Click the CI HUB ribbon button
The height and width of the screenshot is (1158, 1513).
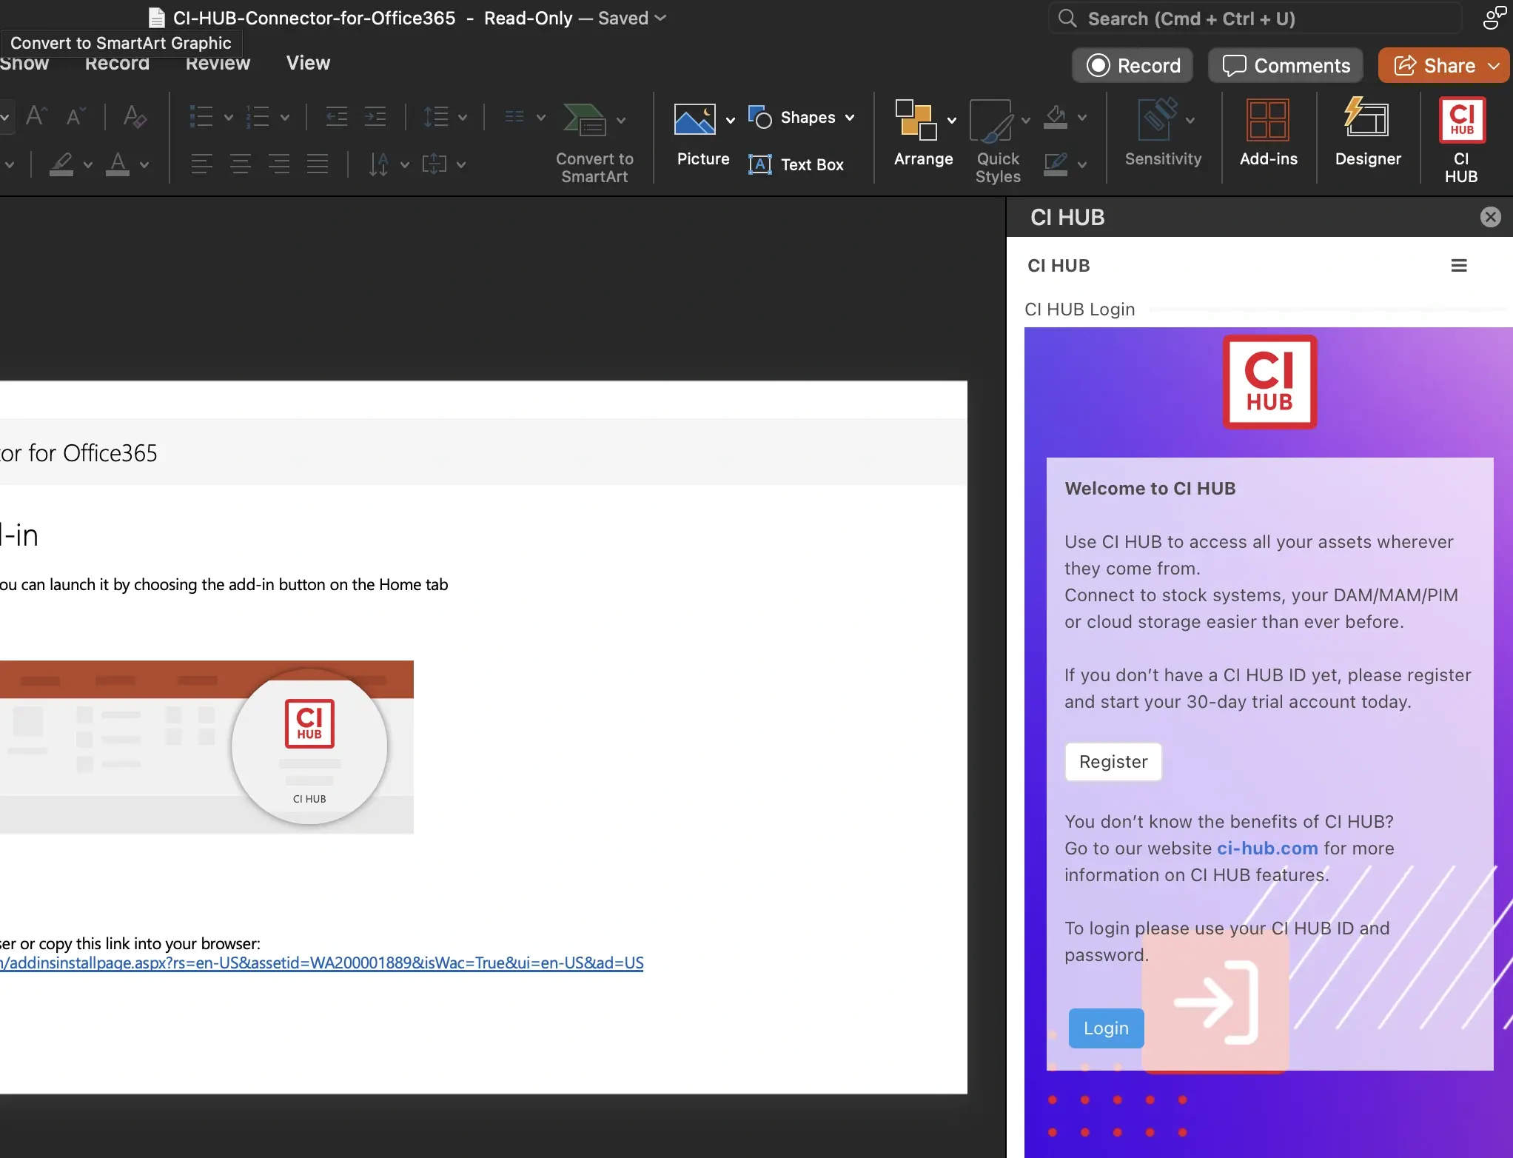1460,141
